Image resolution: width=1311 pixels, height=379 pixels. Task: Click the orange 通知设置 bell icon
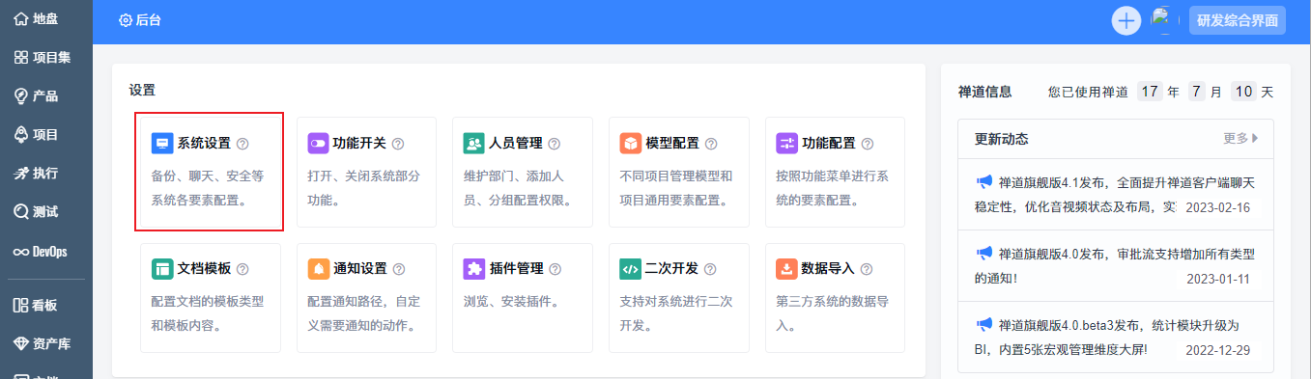point(318,269)
